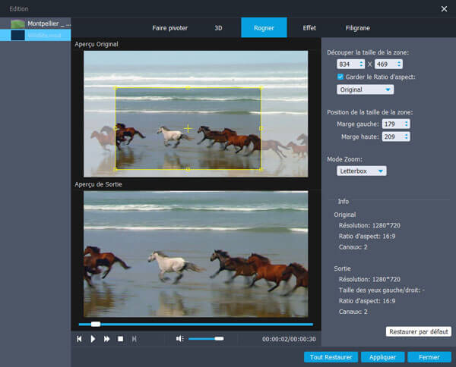Stop the video playback

pos(120,339)
